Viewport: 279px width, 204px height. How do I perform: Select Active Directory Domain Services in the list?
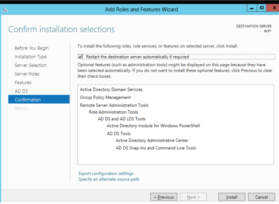[x=111, y=90]
